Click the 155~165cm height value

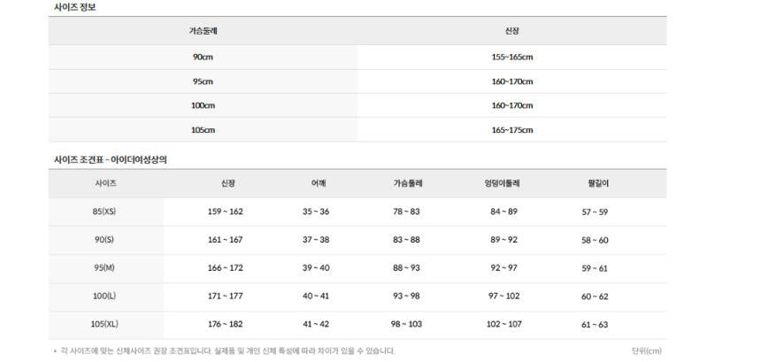pos(512,58)
